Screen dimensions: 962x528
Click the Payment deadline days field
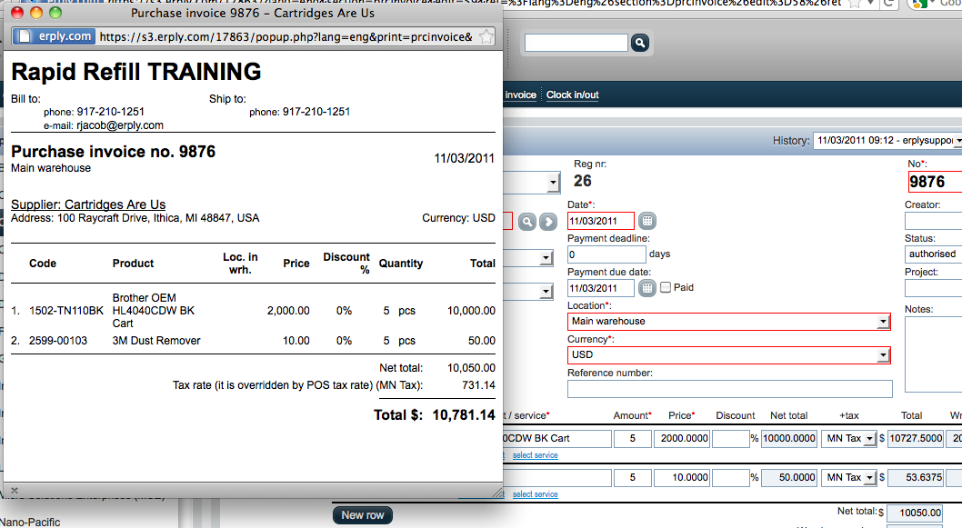[606, 254]
